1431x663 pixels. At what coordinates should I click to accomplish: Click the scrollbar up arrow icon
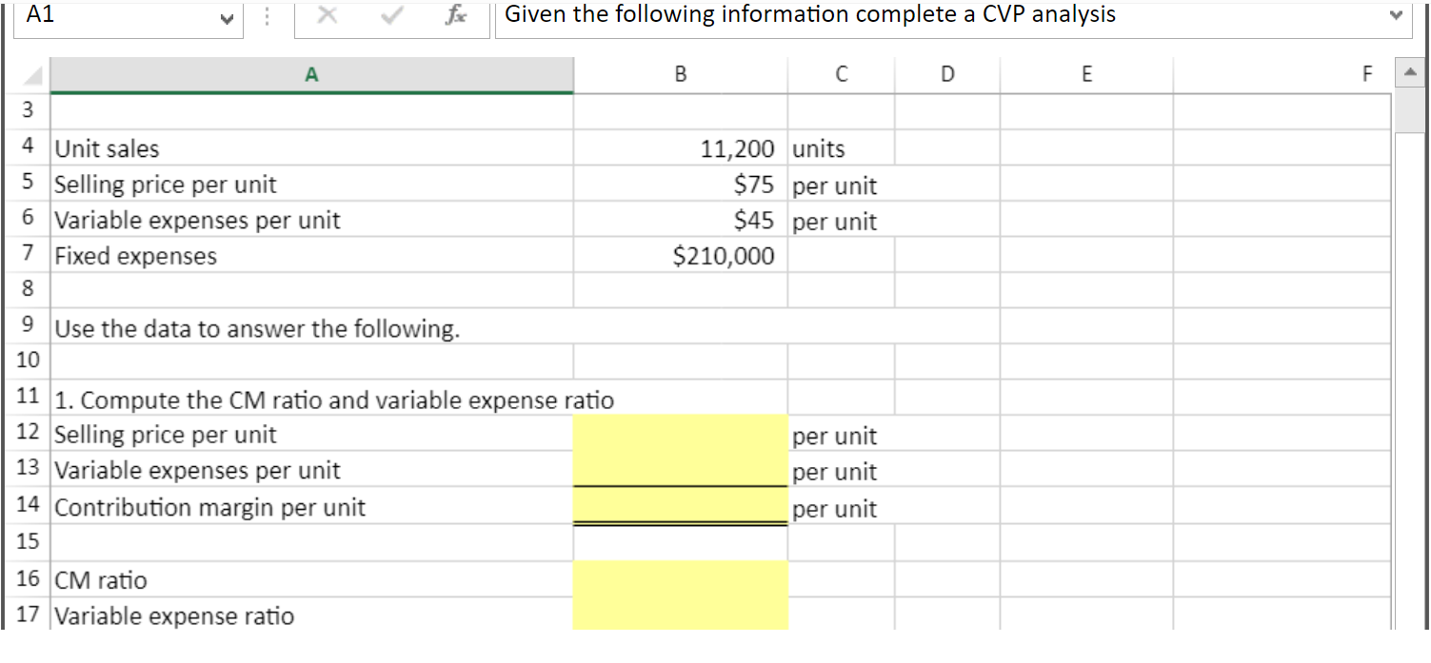coord(1410,73)
